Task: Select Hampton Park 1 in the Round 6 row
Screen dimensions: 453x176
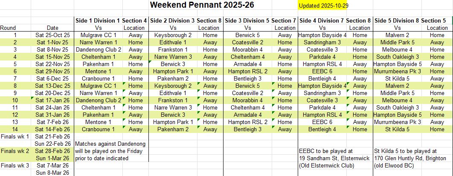Action: click(173, 71)
